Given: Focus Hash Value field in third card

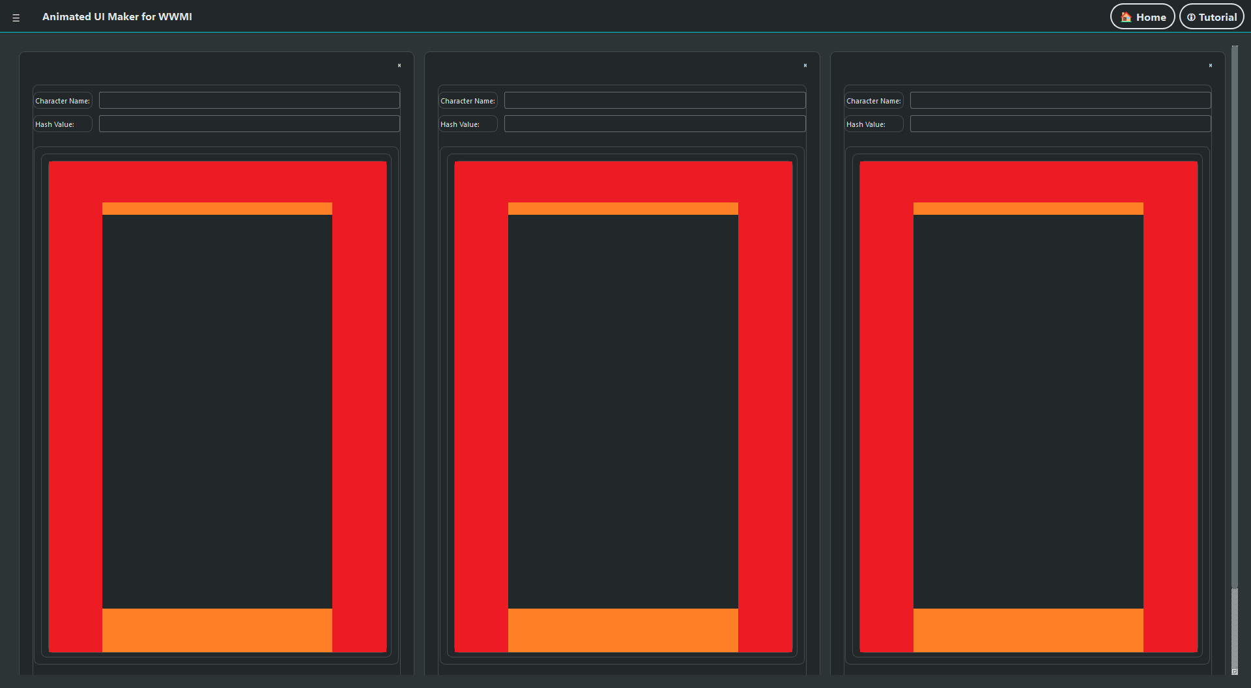Looking at the screenshot, I should point(1060,124).
